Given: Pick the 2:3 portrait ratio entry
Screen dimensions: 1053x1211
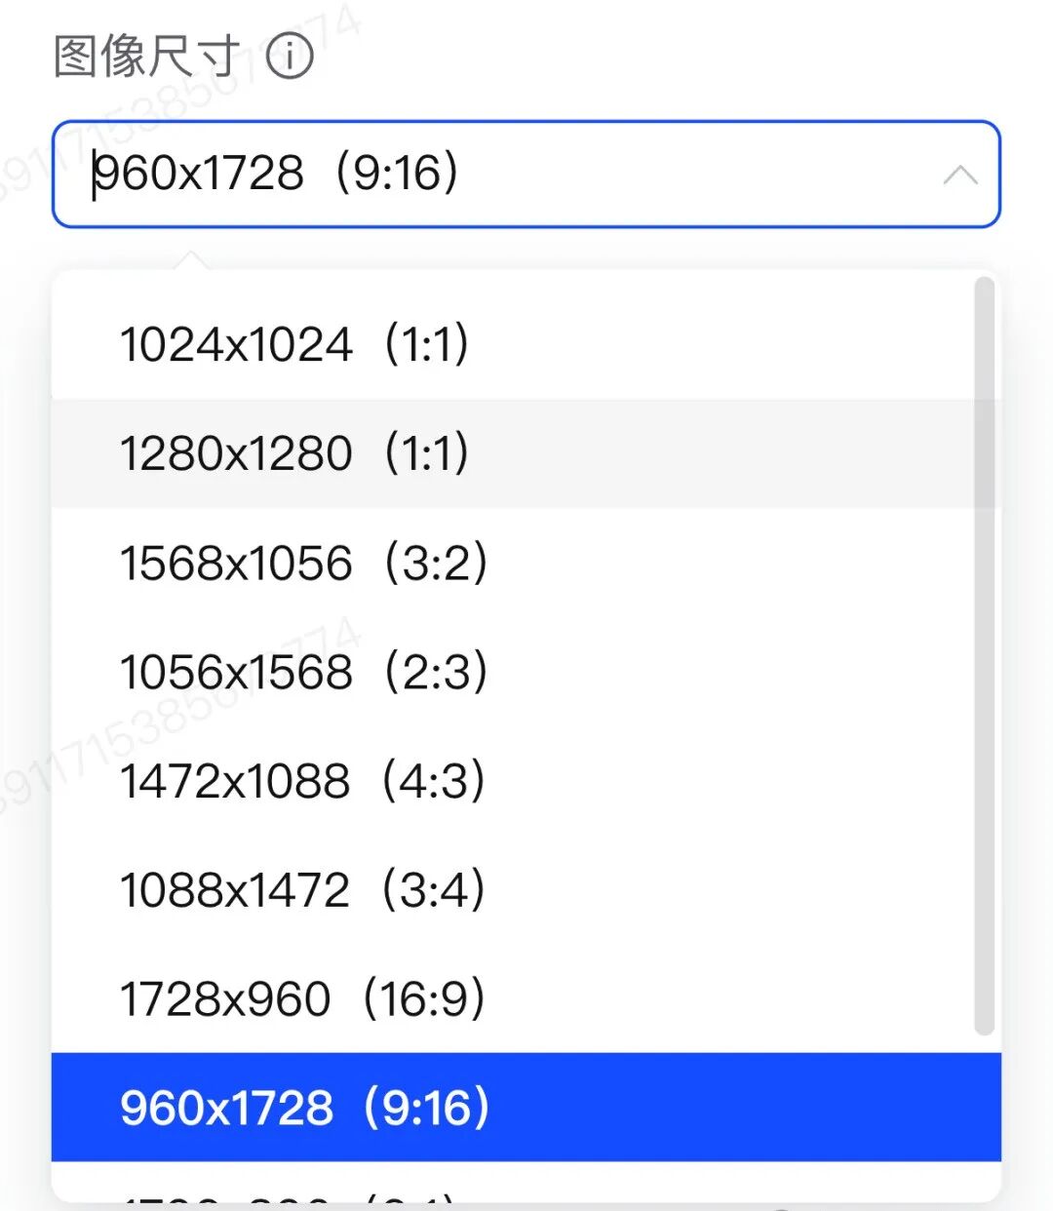Looking at the screenshot, I should point(303,673).
